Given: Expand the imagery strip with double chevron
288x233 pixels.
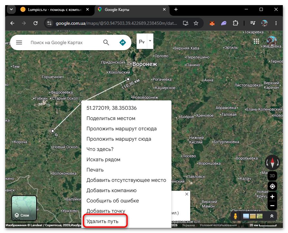Looking at the screenshot, I should (x=272, y=216).
